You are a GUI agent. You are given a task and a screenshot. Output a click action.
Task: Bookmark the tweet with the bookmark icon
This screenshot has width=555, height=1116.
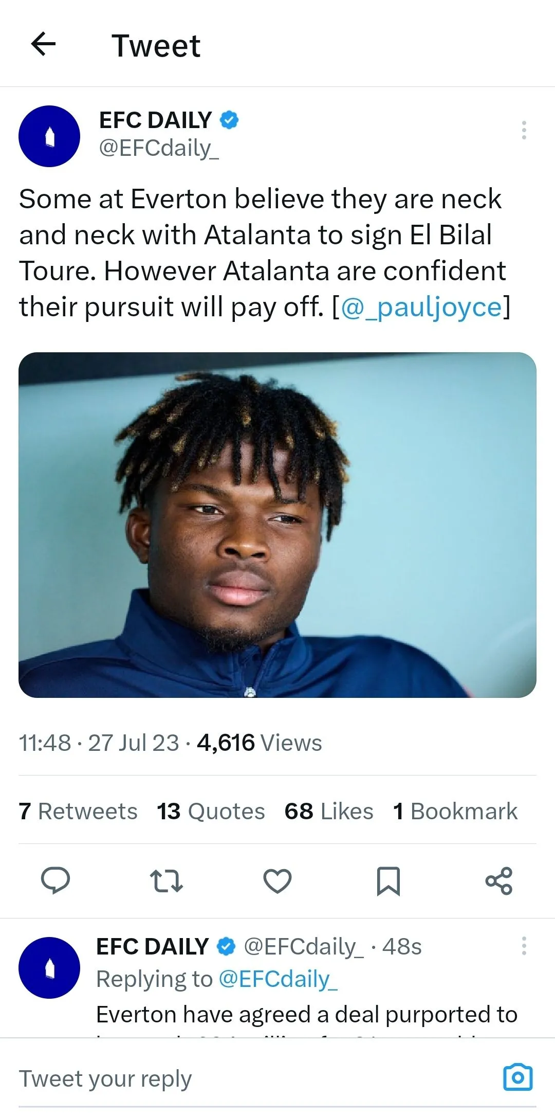tap(388, 881)
